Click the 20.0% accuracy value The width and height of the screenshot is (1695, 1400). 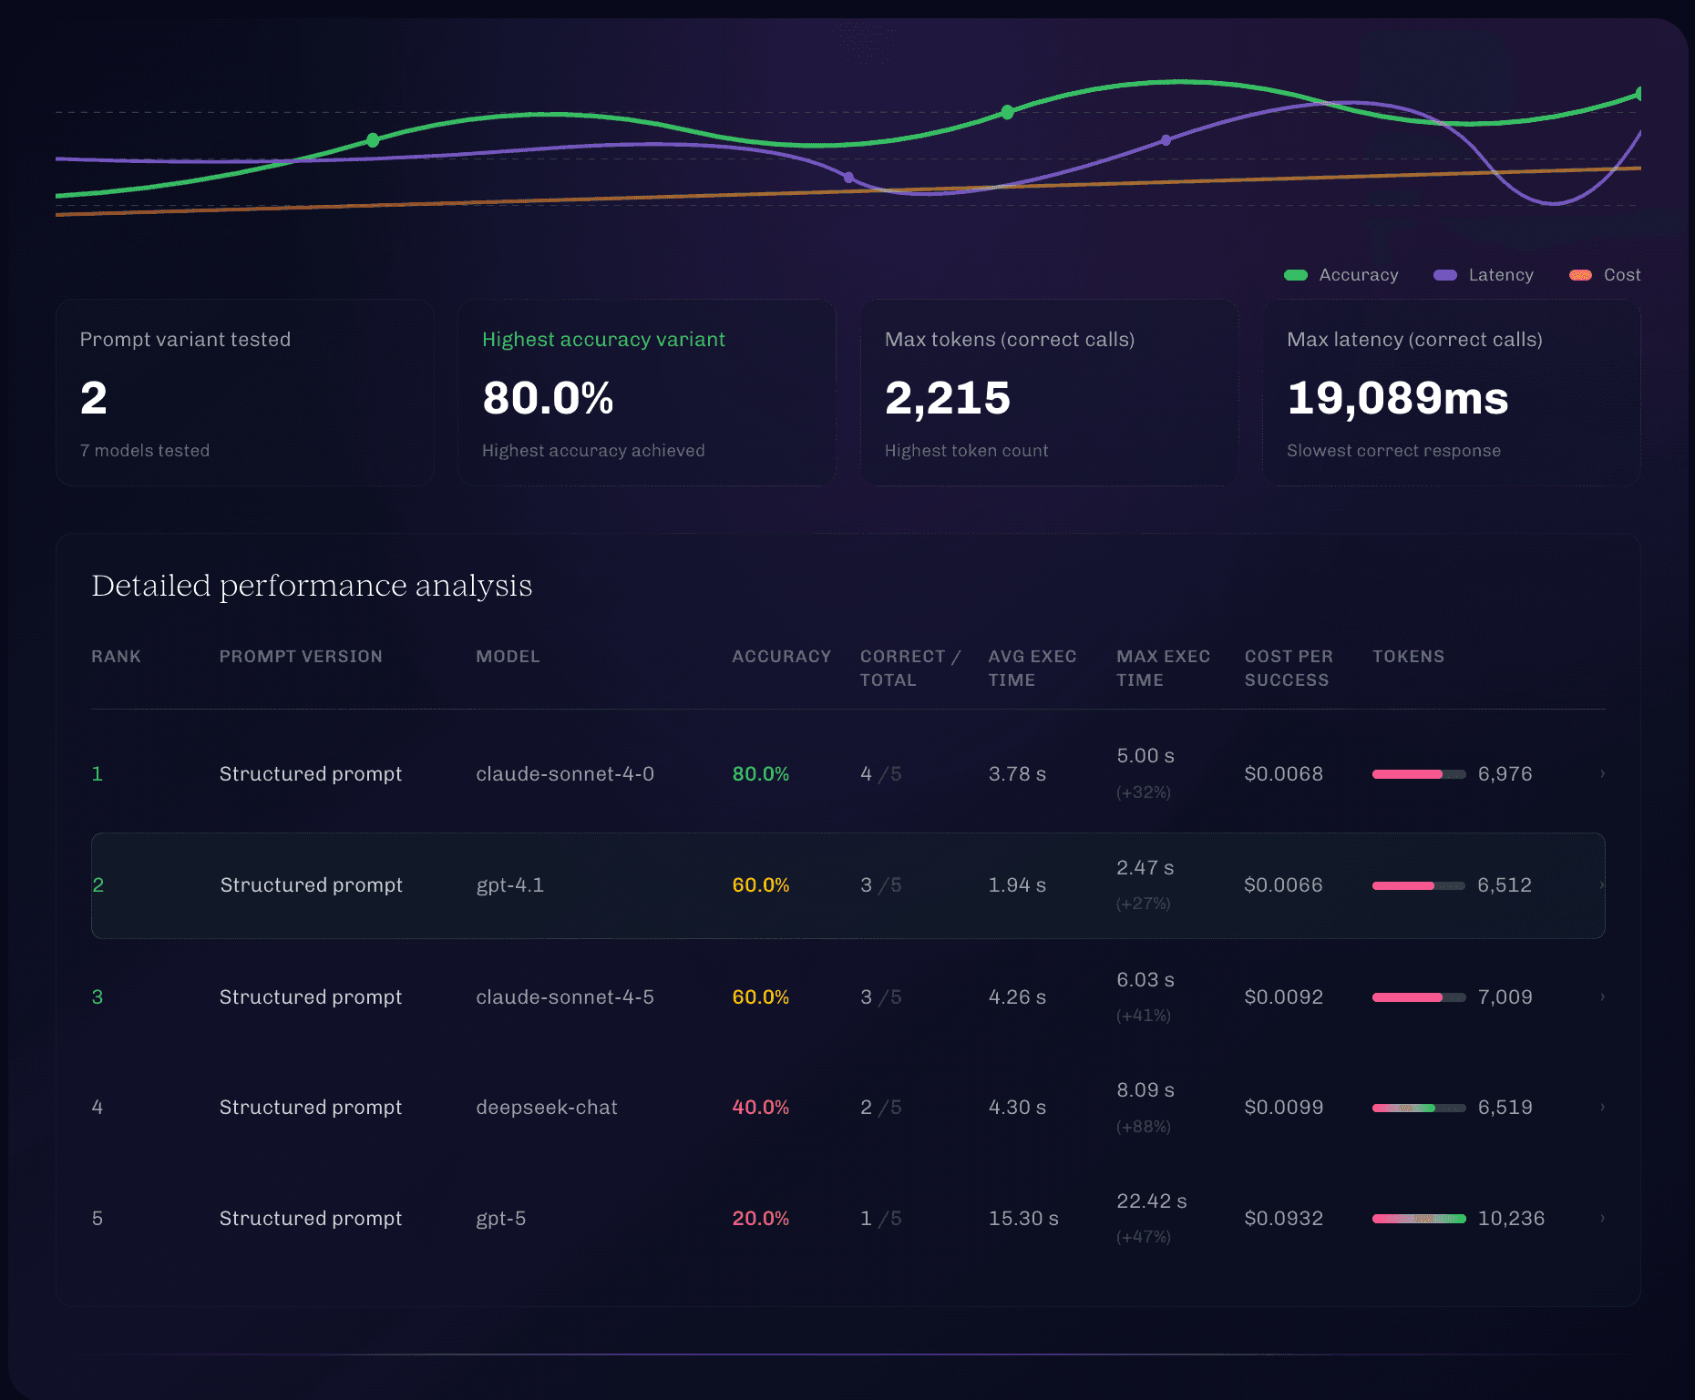pos(761,1219)
